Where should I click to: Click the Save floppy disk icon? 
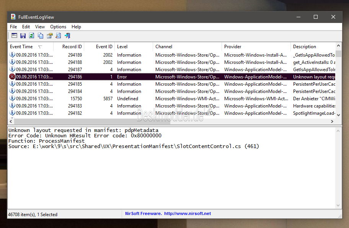pos(23,36)
